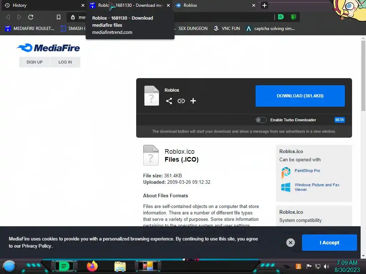Dismiss cookie banner with X
The image size is (366, 274).
(290, 243)
